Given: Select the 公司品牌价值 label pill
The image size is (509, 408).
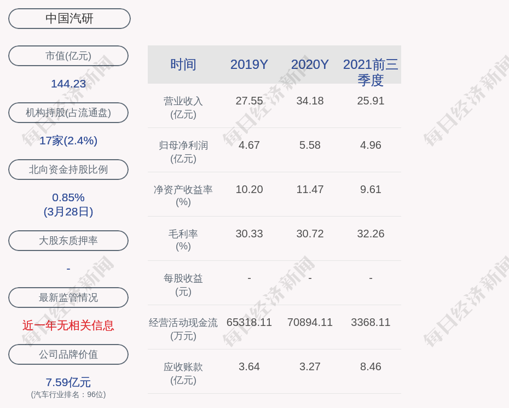Looking at the screenshot, I should coord(68,354).
